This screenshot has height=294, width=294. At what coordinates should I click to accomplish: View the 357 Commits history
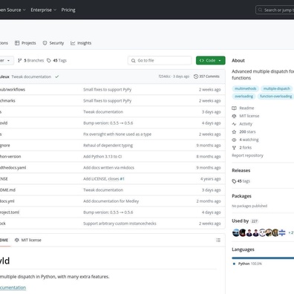click(x=206, y=76)
